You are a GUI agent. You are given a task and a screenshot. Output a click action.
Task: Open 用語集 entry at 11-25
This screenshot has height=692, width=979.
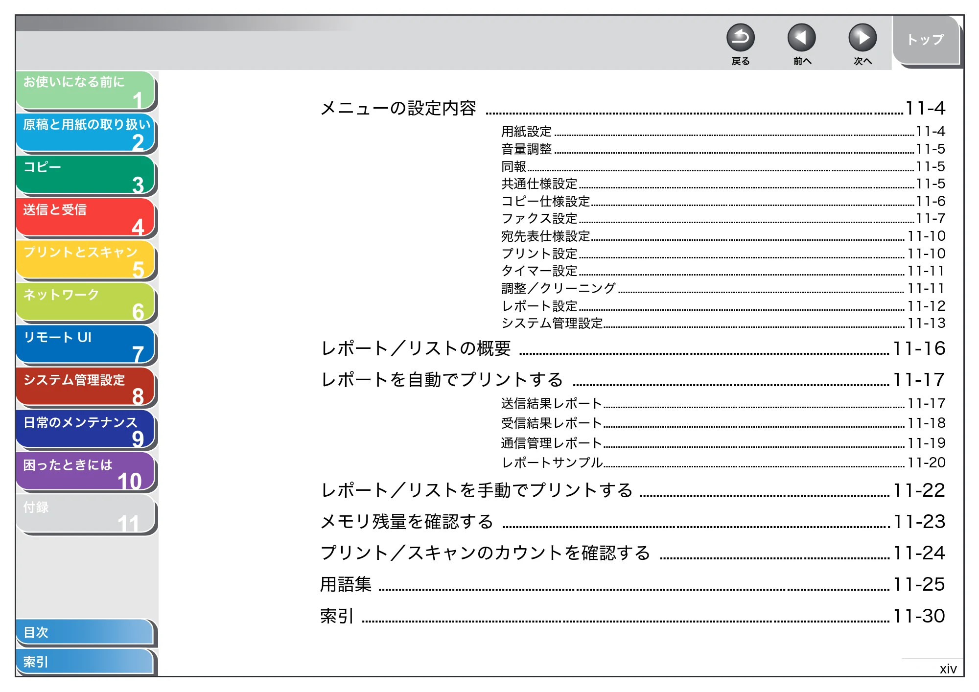pos(632,585)
